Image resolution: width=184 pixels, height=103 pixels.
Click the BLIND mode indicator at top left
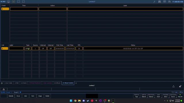pos(3,2)
